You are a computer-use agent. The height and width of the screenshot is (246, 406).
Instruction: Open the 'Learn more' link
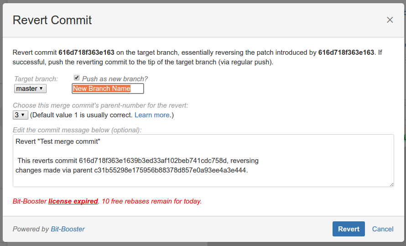(152, 115)
